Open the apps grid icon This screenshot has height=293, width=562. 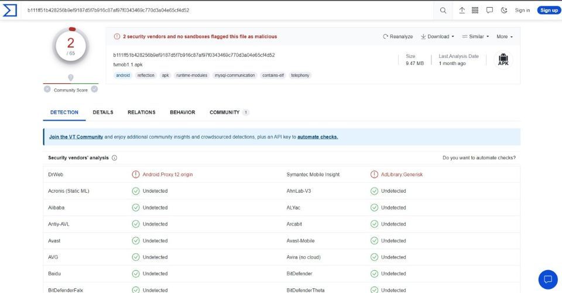click(475, 11)
